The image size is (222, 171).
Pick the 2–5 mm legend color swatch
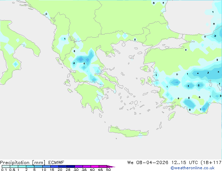click(x=30, y=166)
